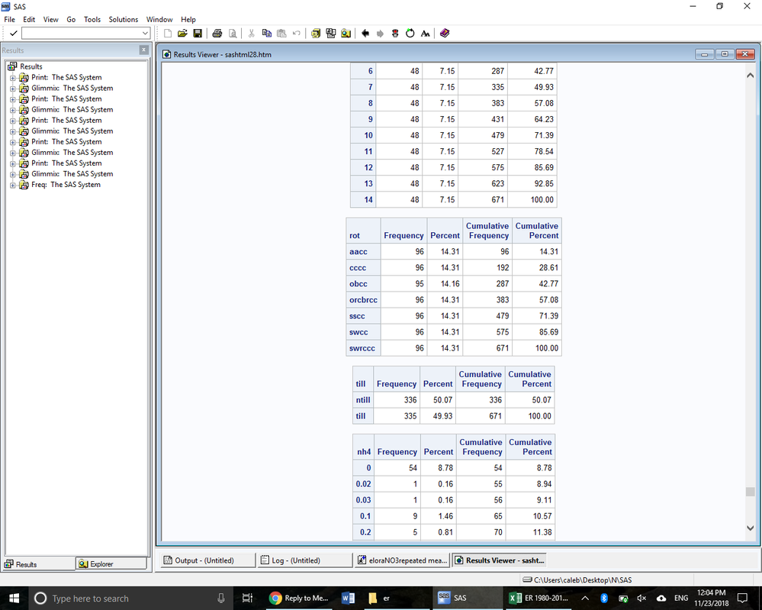Click the orcbrcc row label in rot table
Image resolution: width=762 pixels, height=610 pixels.
[x=363, y=300]
